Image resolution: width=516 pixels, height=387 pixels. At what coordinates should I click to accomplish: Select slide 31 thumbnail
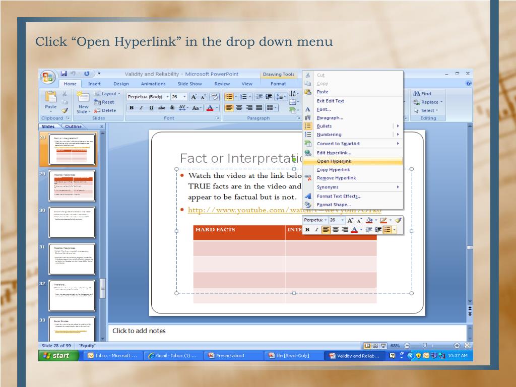(x=72, y=259)
